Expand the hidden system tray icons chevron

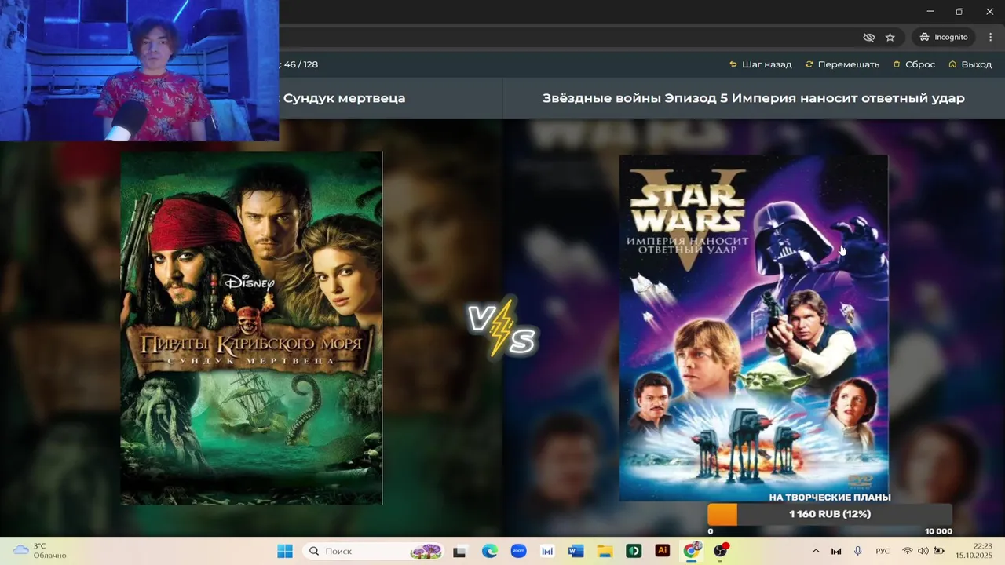pyautogui.click(x=815, y=551)
